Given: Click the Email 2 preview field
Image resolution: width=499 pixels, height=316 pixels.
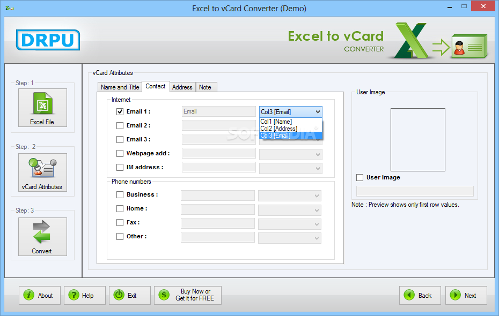Looking at the screenshot, I should point(219,125).
